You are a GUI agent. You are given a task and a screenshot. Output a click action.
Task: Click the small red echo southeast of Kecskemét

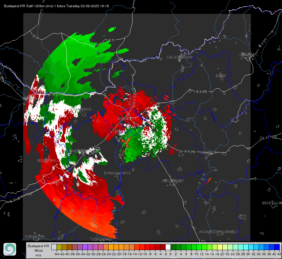(209, 181)
